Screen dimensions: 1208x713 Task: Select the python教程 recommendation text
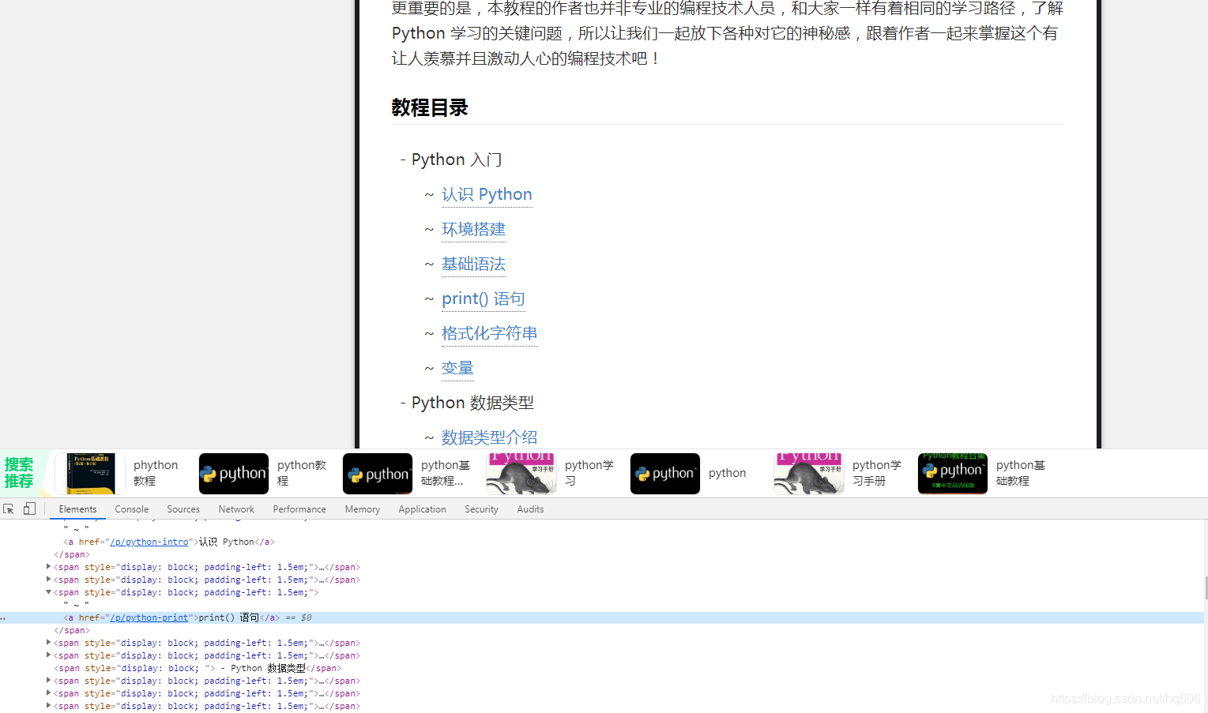tap(302, 473)
